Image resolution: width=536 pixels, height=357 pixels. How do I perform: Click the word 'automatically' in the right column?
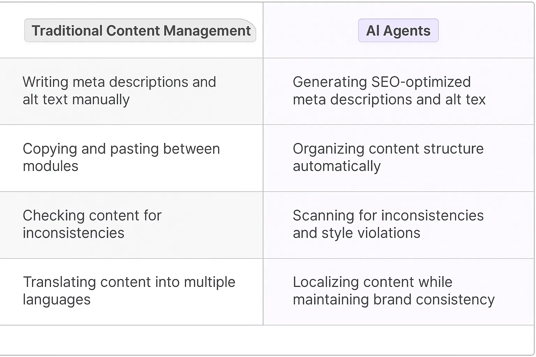337,166
